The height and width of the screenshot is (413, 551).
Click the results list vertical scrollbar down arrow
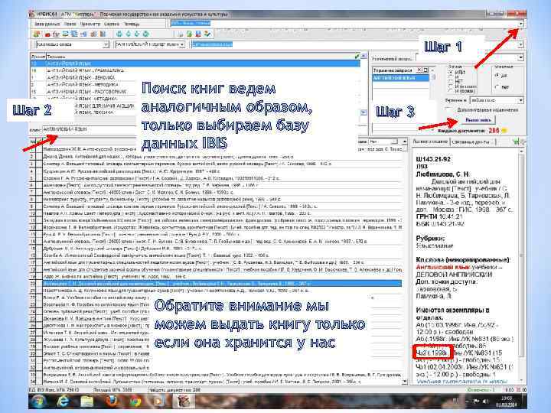click(405, 381)
